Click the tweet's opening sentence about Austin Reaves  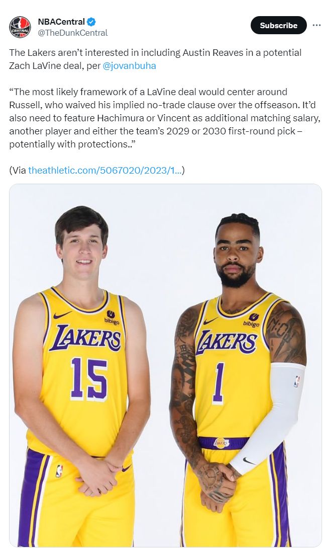click(x=151, y=53)
